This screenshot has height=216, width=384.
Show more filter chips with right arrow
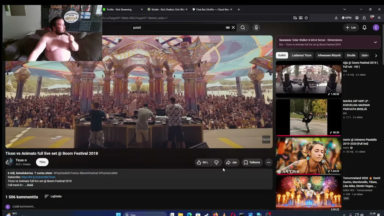[376, 55]
